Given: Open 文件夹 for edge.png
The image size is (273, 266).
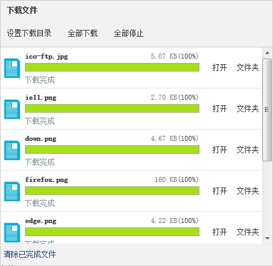Looking at the screenshot, I should [247, 232].
